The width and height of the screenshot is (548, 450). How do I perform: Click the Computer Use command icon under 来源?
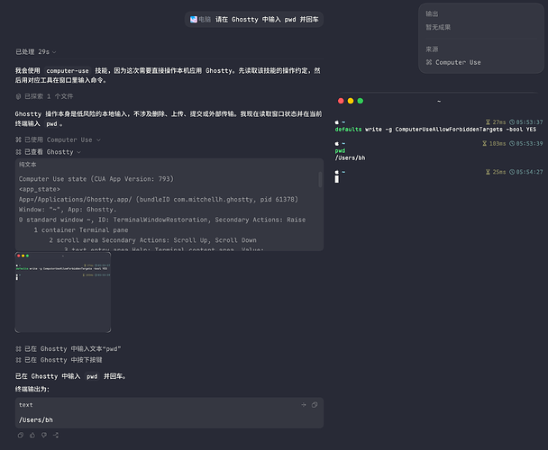point(429,62)
